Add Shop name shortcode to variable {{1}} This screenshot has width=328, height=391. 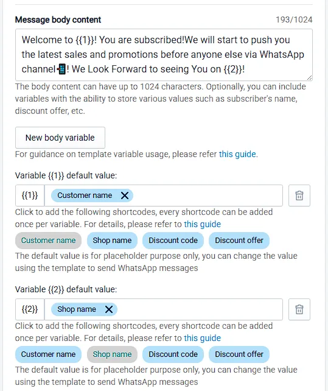coord(112,241)
